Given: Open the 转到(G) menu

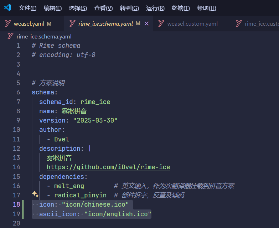Looking at the screenshot, I should coord(129,8).
